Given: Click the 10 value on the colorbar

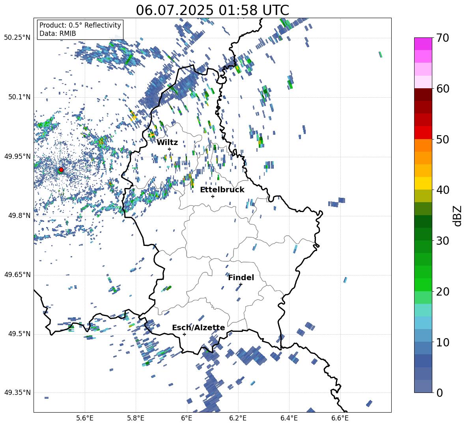Looking at the screenshot, I should click(x=443, y=342).
